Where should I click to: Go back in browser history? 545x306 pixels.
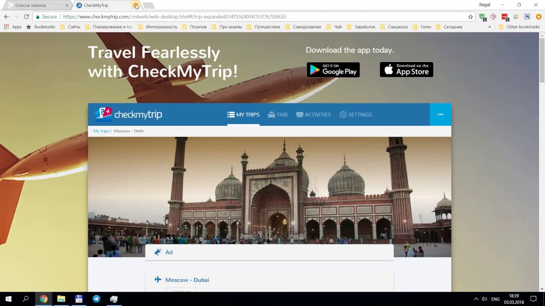click(x=6, y=17)
